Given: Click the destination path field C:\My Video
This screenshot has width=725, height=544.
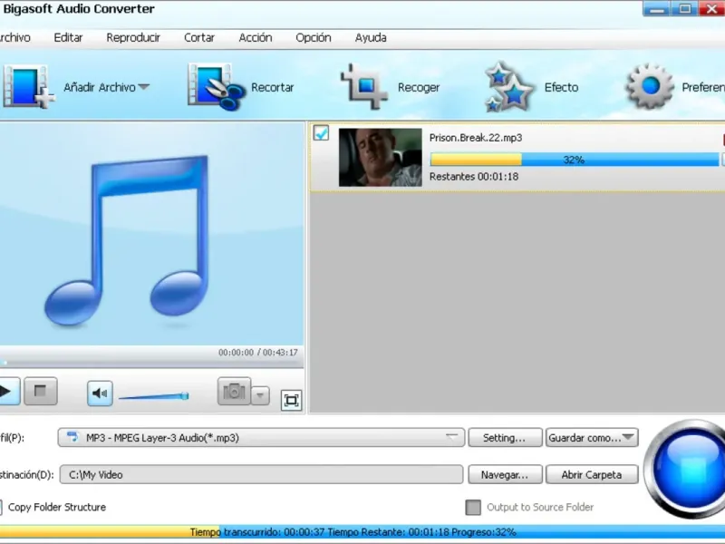Looking at the screenshot, I should (261, 474).
